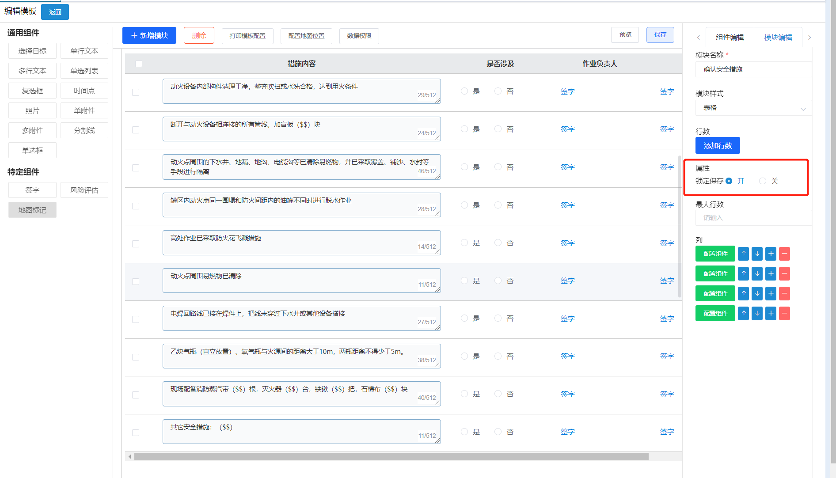Switch to 组件编辑 tab
836x478 pixels.
pos(730,37)
